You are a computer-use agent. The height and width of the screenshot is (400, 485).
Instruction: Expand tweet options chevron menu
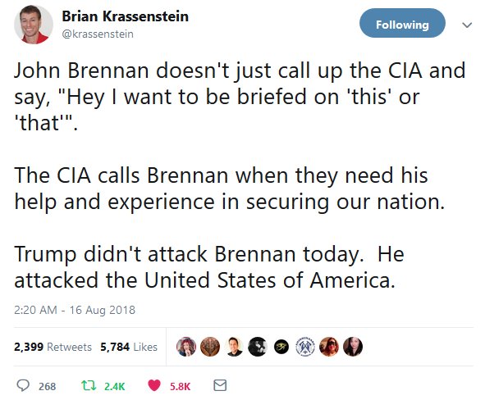[467, 25]
